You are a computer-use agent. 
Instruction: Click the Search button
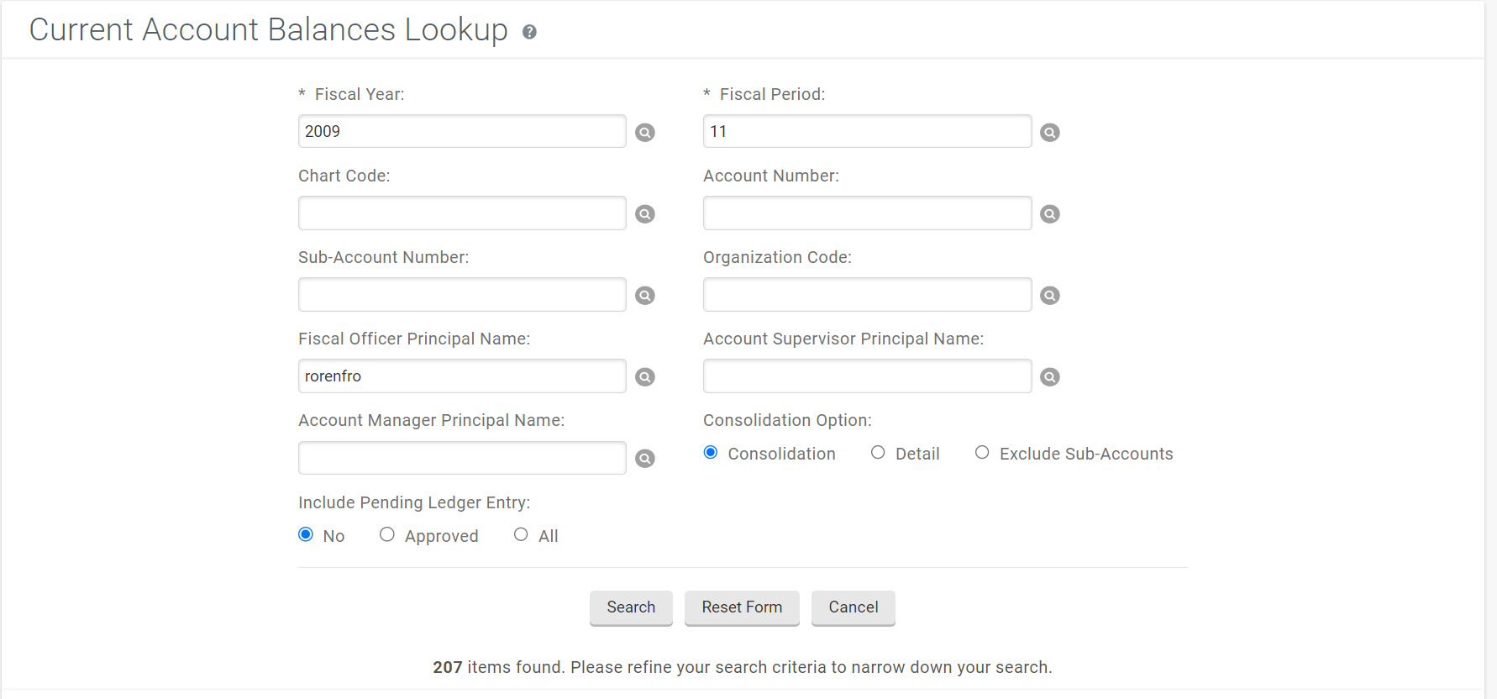[631, 607]
